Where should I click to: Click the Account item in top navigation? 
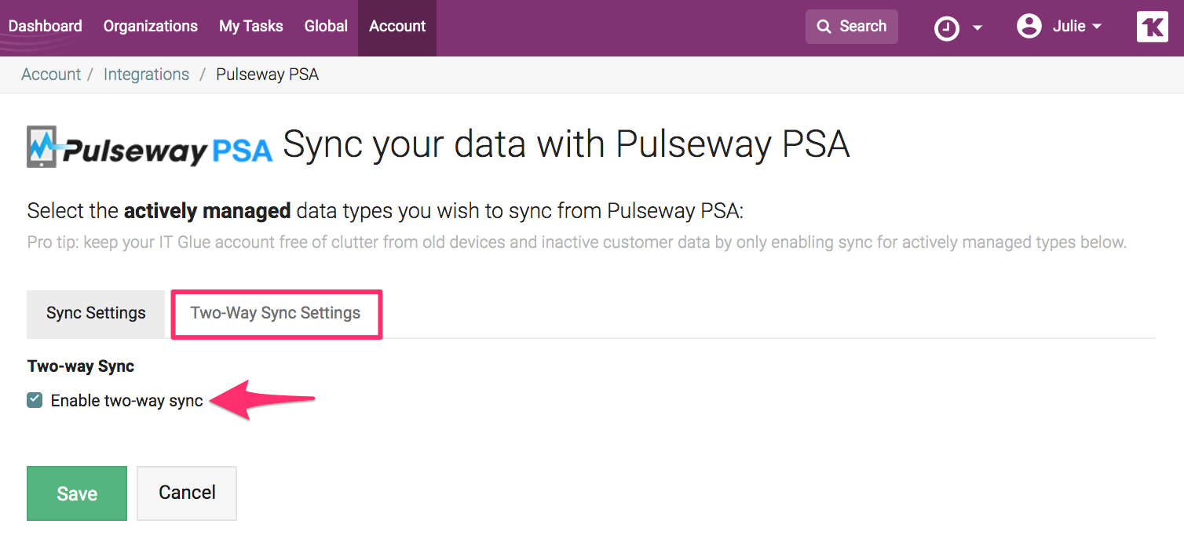coord(397,27)
